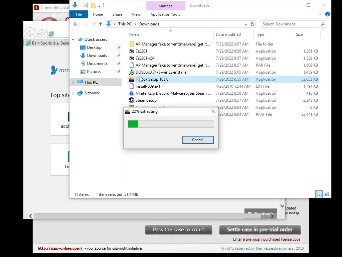Click New folder quick access icon
Viewport: 342px width, 257px height.
[x=93, y=5]
